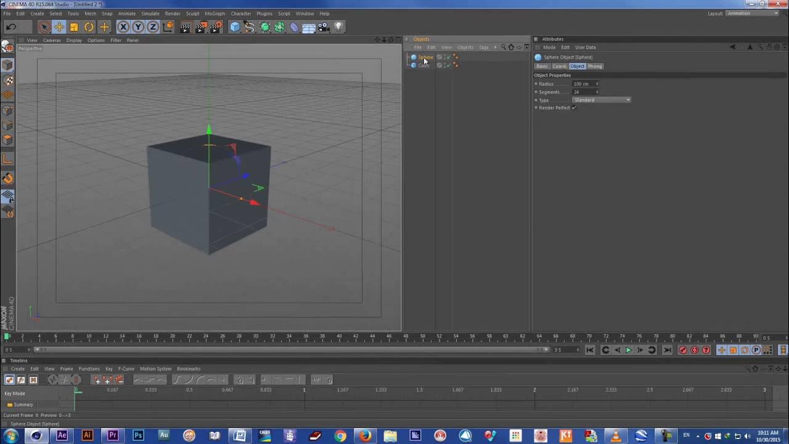Open Chrome from taskbar
The image size is (789, 444).
(x=340, y=435)
